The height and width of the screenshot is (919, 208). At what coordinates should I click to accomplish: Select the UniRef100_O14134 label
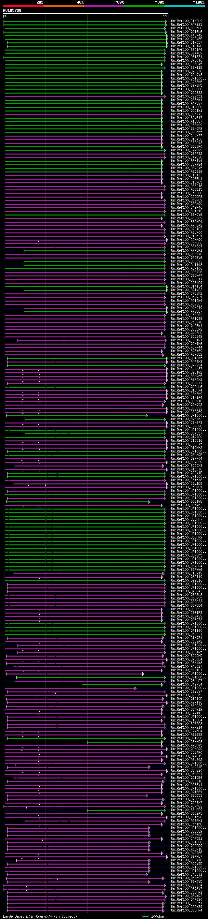(187, 286)
